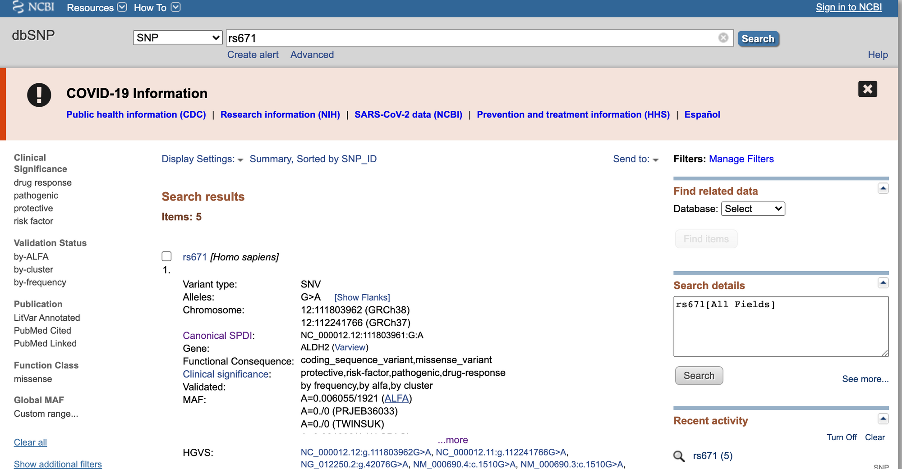Collapse the Recent activity panel

coord(883,419)
